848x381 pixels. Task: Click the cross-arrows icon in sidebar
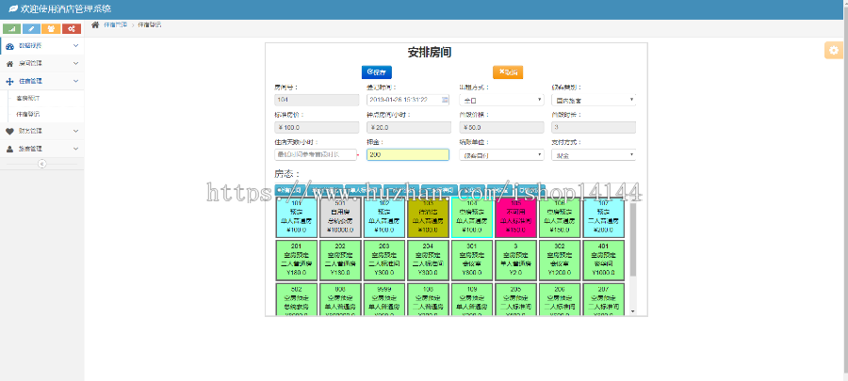[x=9, y=82]
